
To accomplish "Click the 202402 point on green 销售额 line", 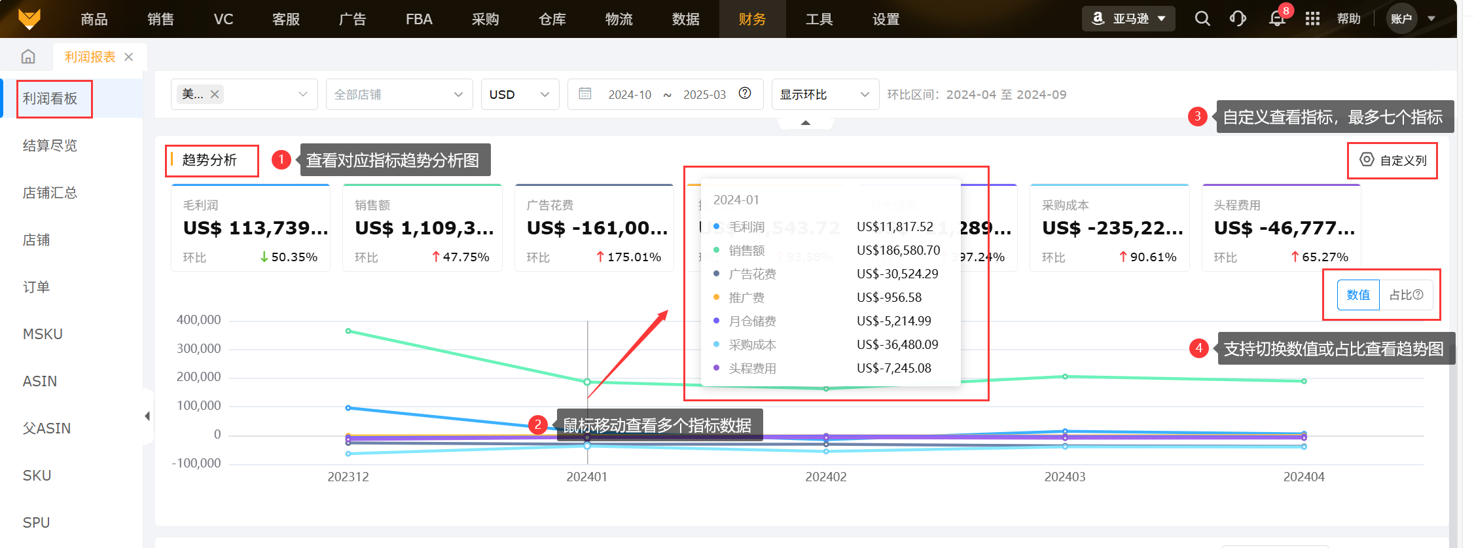I will point(826,389).
